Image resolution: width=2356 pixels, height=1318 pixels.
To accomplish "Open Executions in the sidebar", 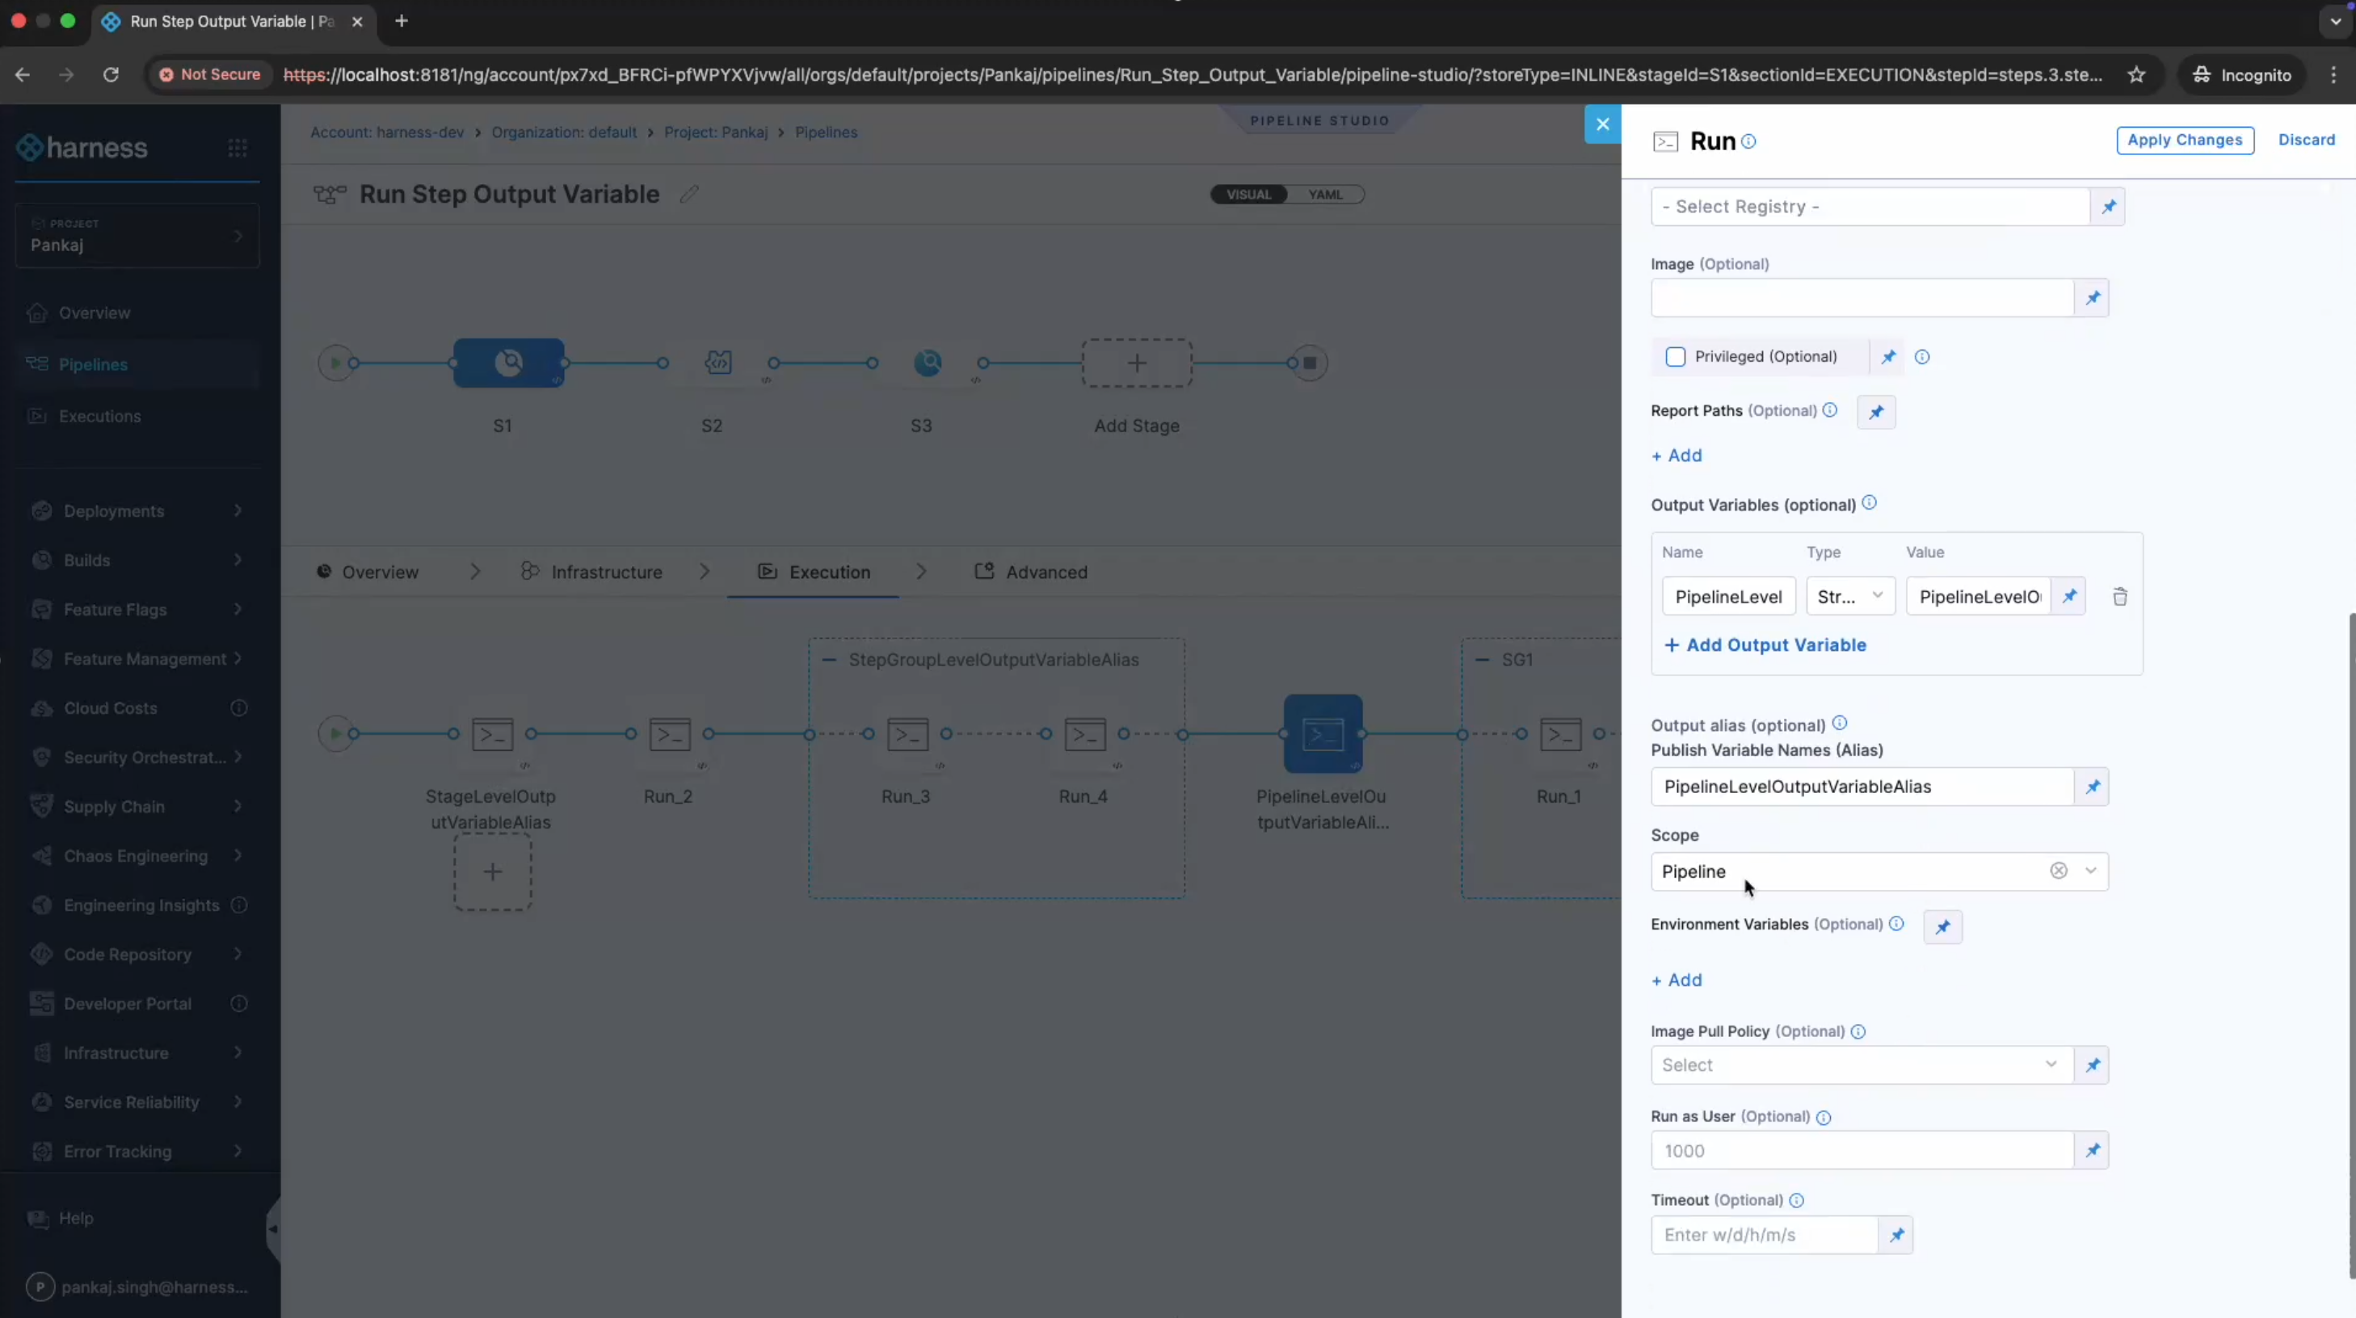I will (x=99, y=416).
